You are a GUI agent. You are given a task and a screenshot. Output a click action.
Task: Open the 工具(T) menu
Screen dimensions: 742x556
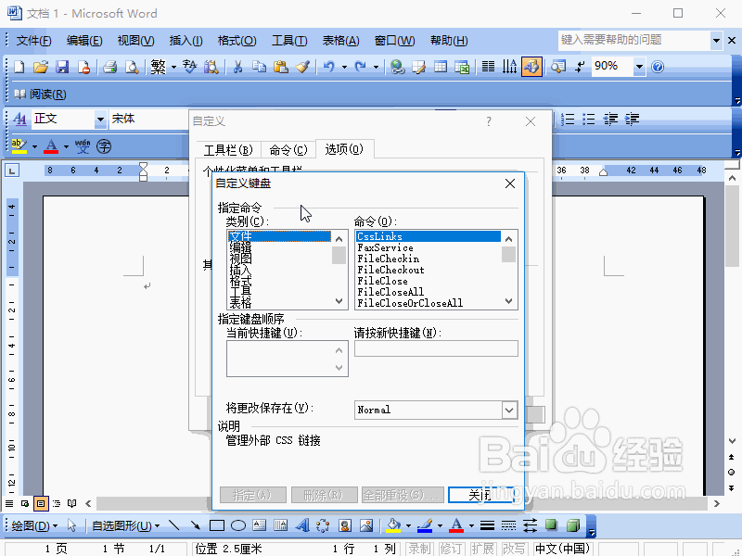(289, 41)
